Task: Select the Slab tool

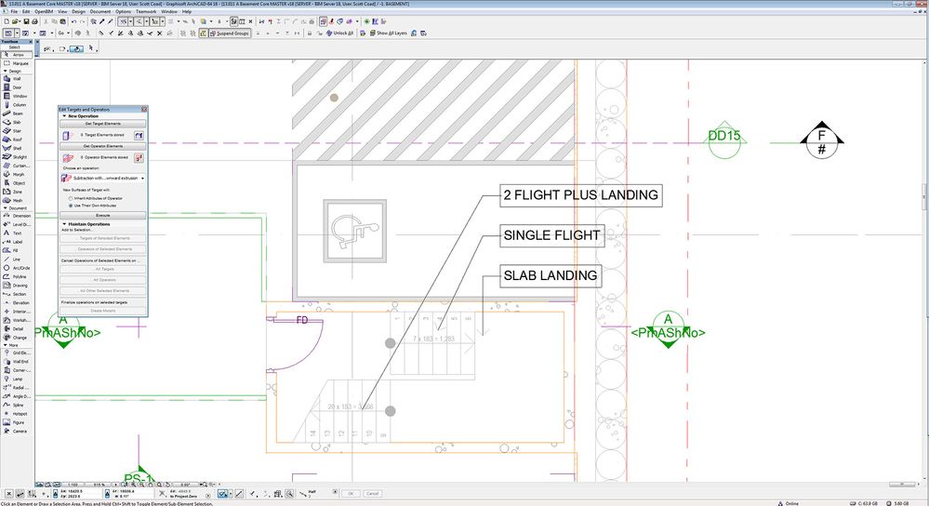Action: tap(17, 122)
